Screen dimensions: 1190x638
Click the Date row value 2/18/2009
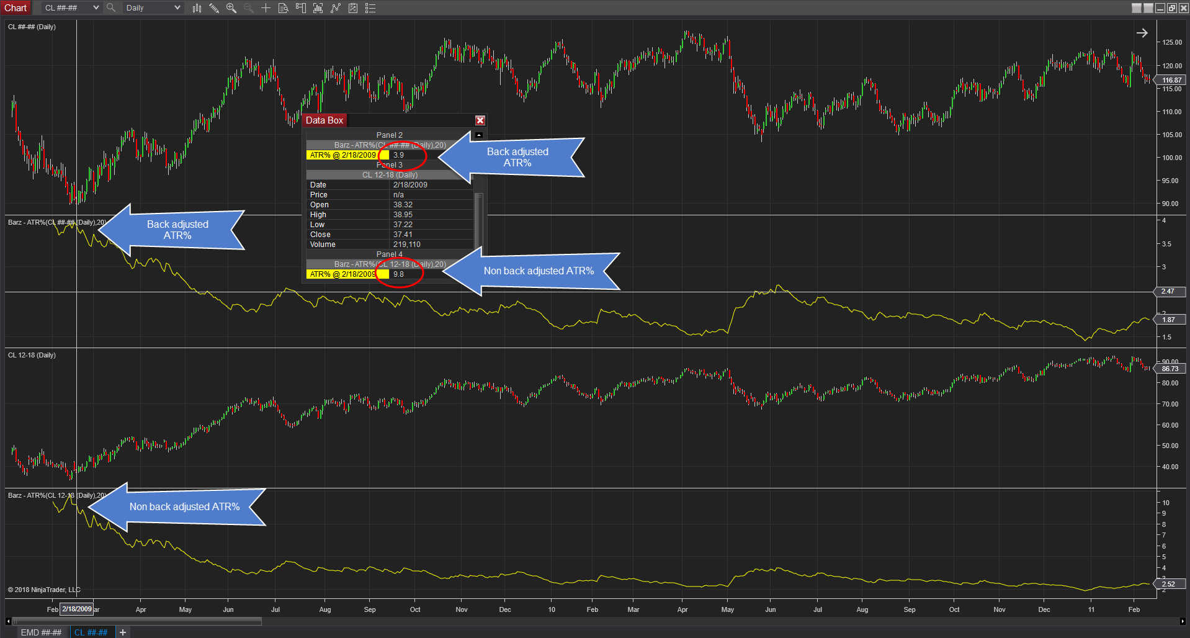(x=410, y=184)
